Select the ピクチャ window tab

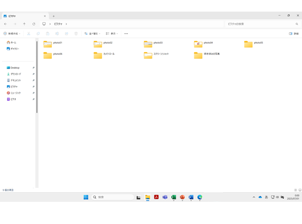pos(23,16)
